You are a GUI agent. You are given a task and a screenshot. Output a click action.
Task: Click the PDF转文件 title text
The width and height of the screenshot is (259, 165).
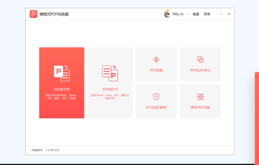[62, 89]
